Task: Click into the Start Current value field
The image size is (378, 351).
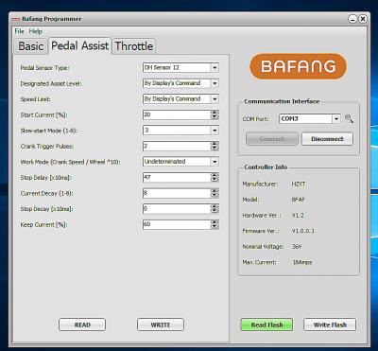Action: 177,114
